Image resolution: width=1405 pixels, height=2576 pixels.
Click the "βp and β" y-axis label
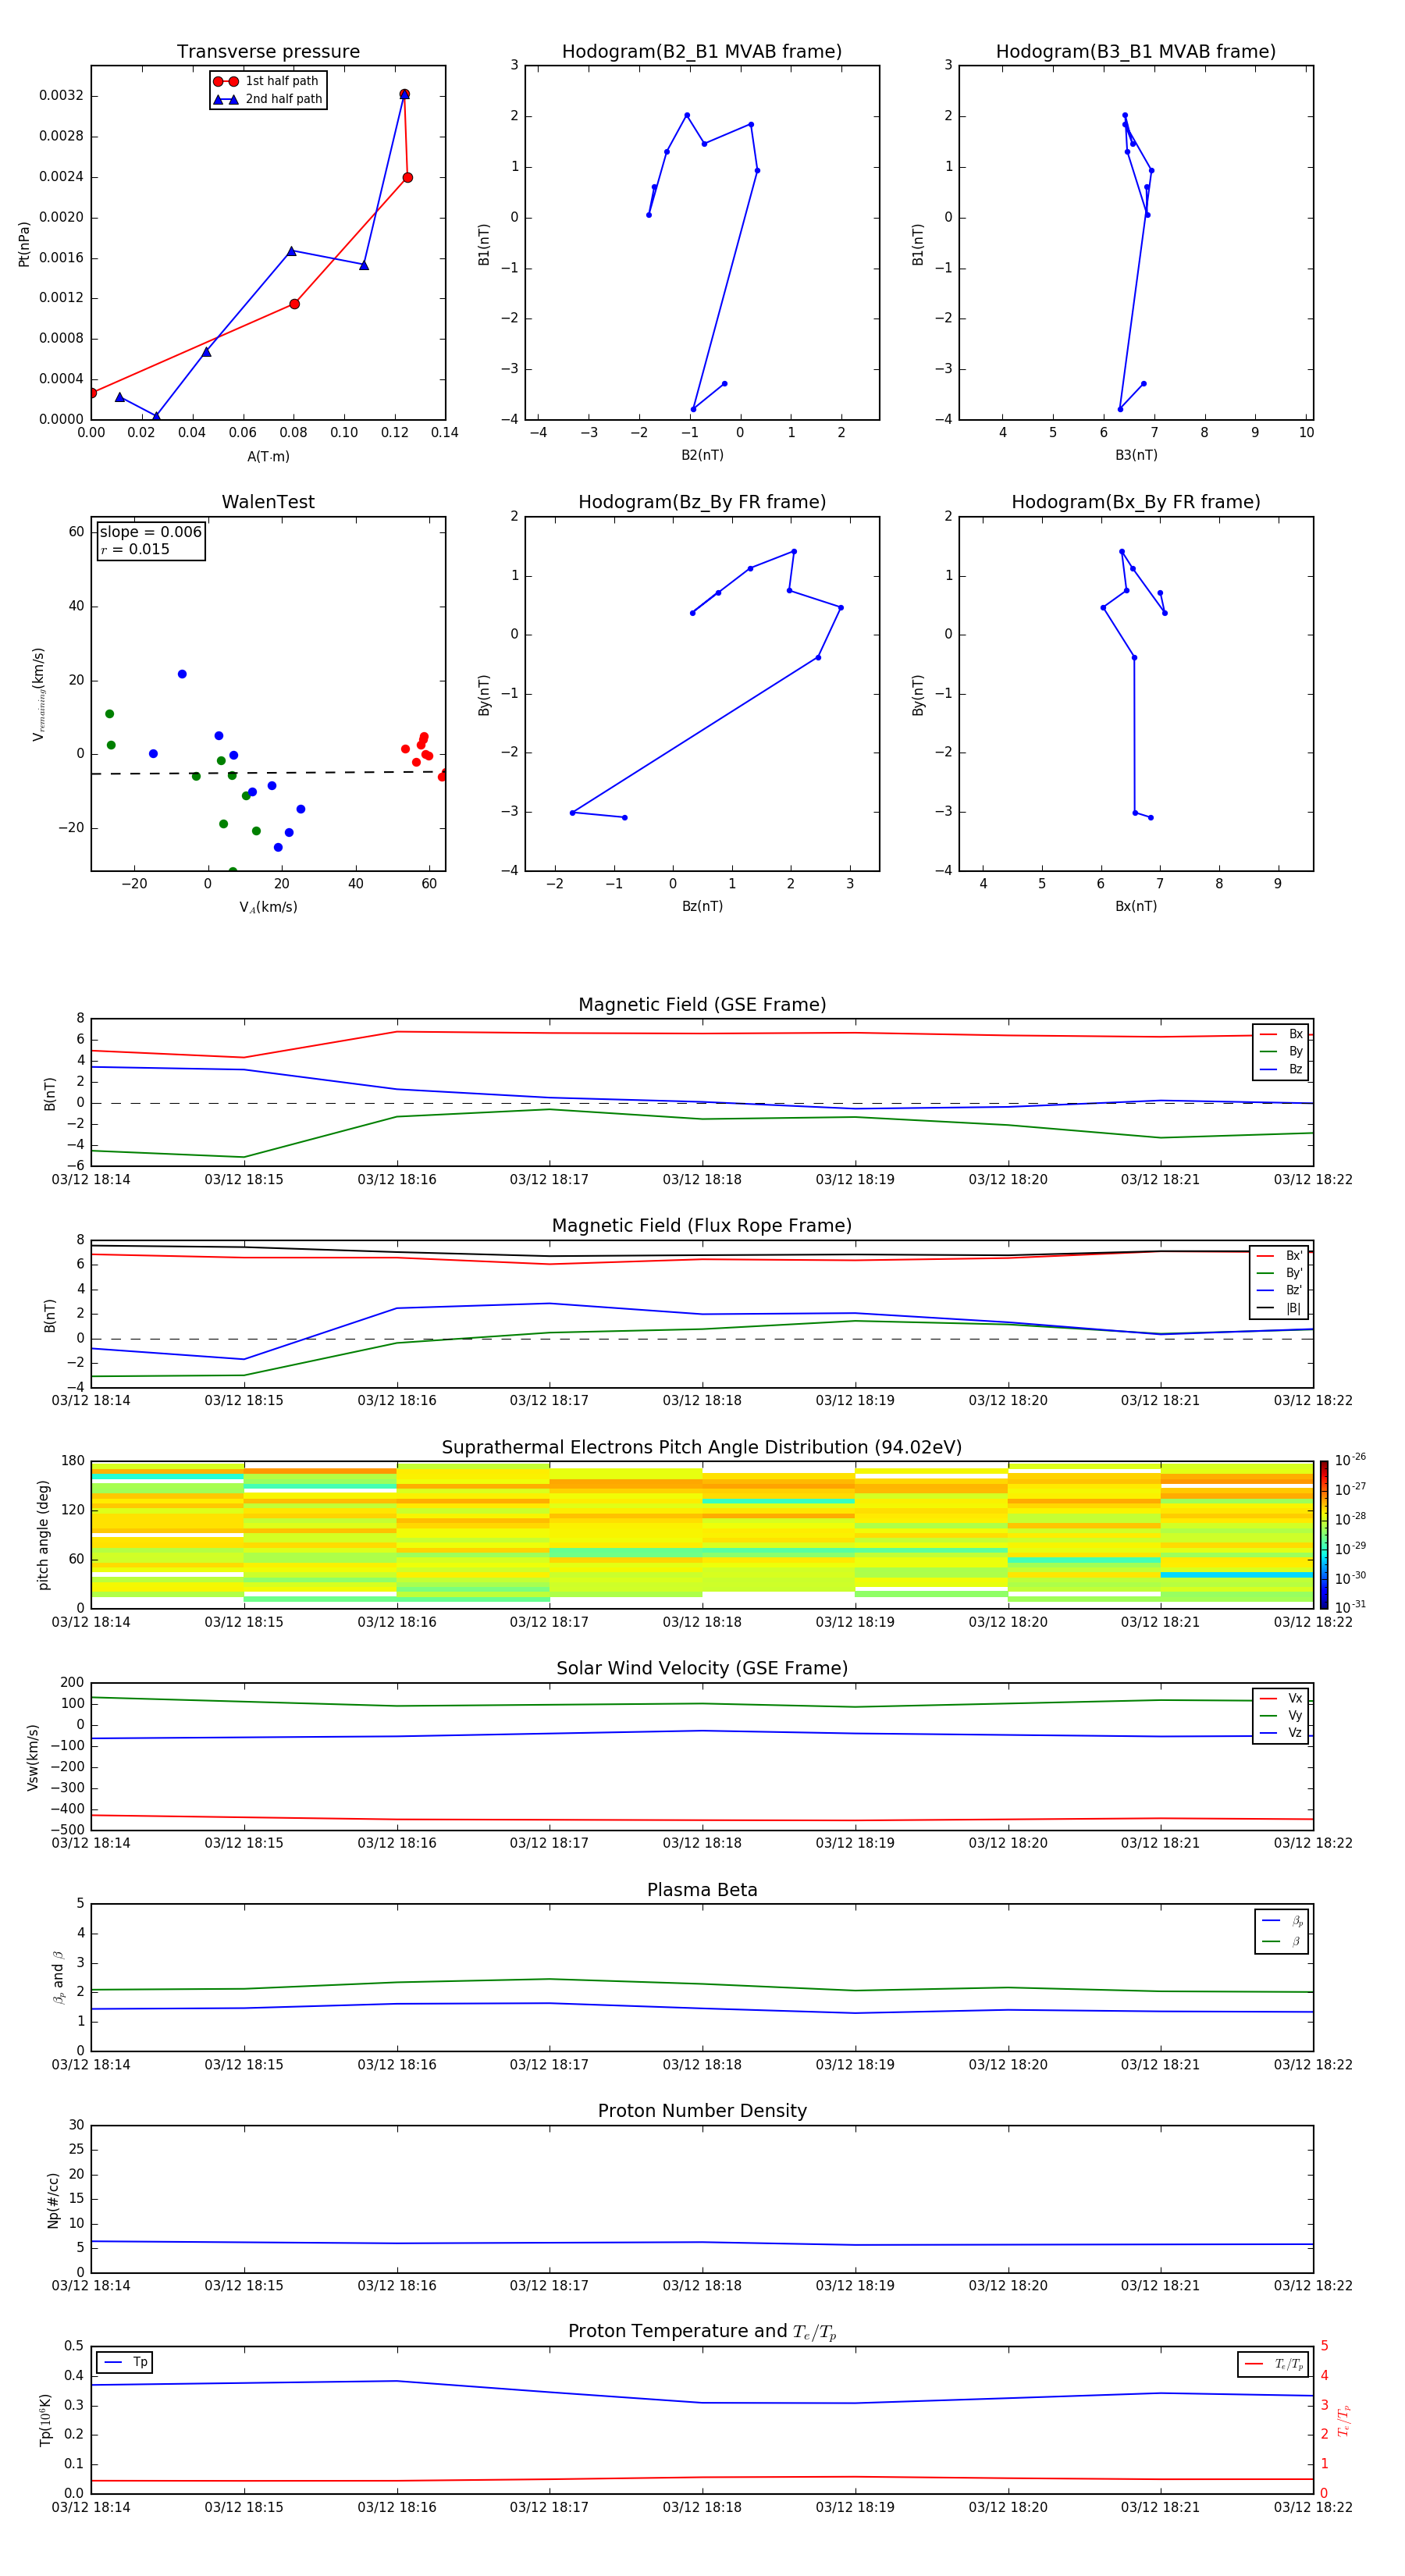coord(59,1977)
